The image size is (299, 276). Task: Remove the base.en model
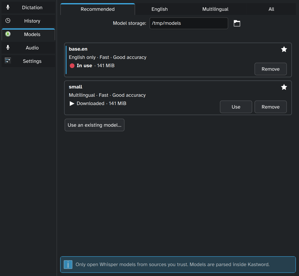tap(270, 69)
